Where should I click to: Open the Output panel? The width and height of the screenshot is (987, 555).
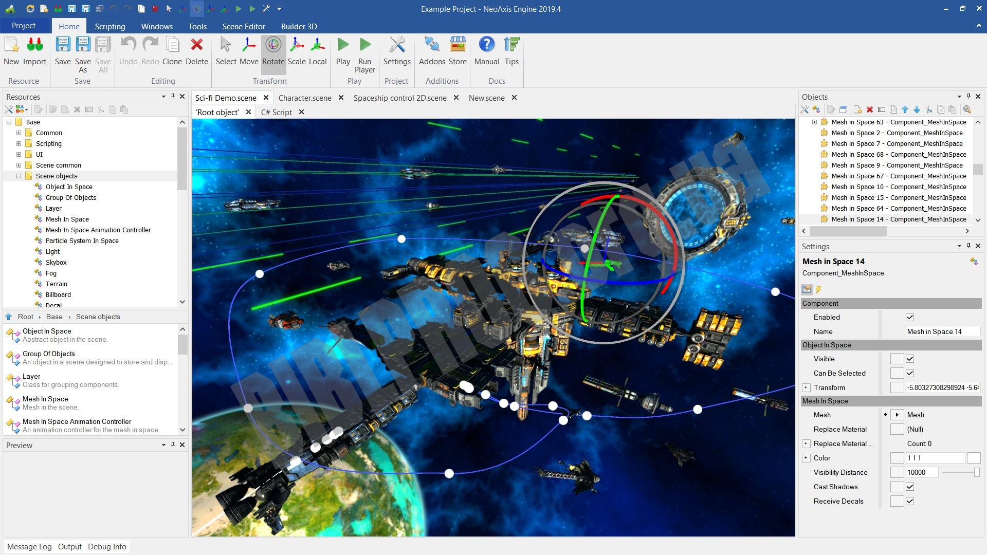click(70, 547)
